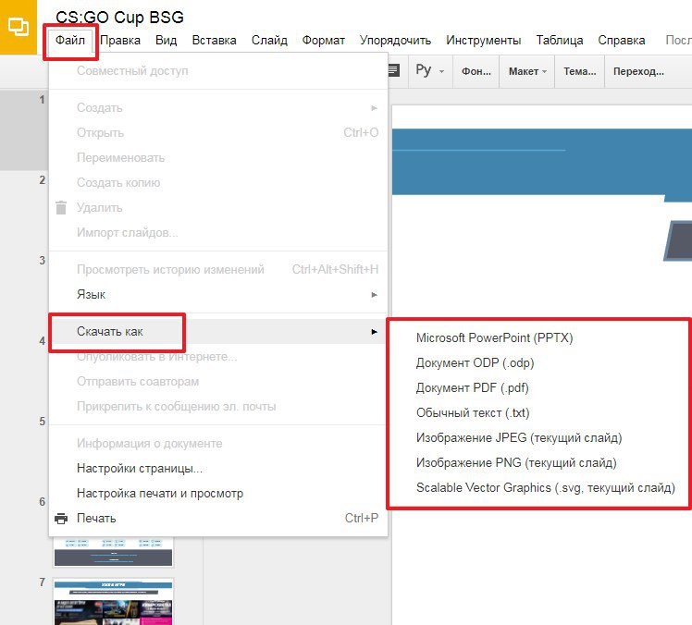Download as Scalable Vector Graphics (.svg)
Screen dimensions: 692x625
[538, 487]
